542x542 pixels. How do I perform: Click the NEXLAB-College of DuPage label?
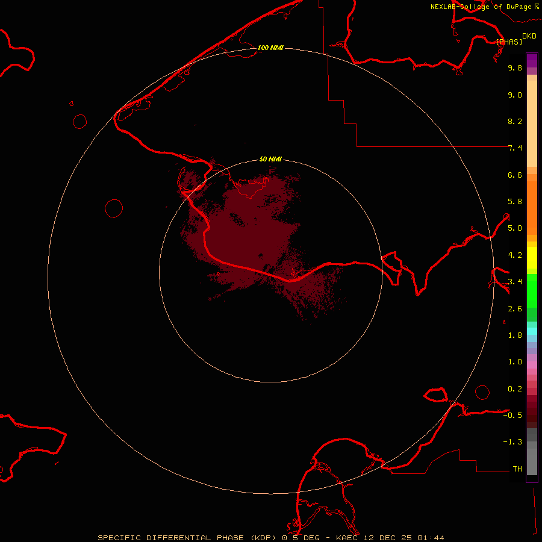tap(481, 7)
